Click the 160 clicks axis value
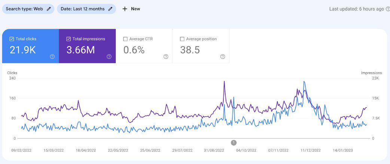 12,98
